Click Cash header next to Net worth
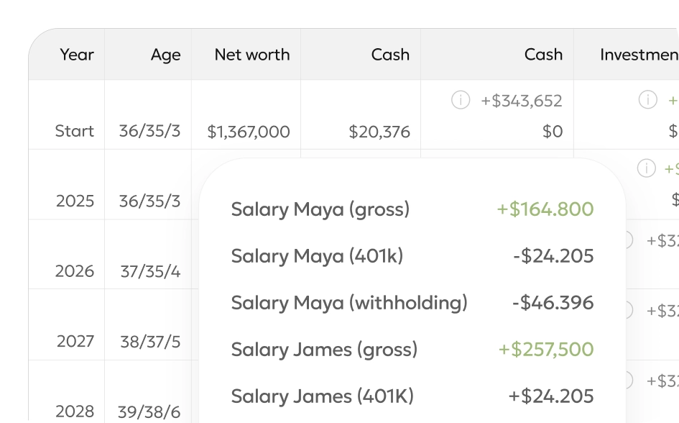The width and height of the screenshot is (679, 423). (x=390, y=55)
